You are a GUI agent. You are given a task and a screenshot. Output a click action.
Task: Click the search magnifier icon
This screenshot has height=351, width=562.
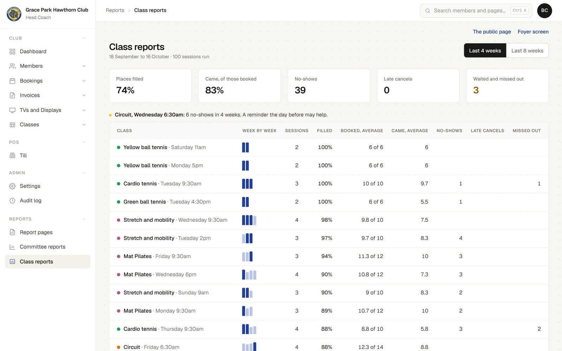[x=427, y=11]
